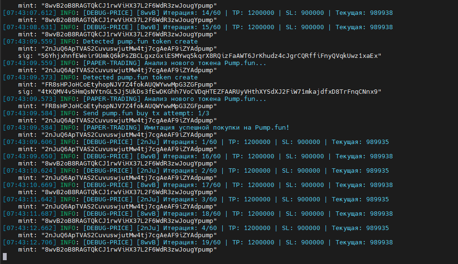Select the text 'Итерация: 14/60'
This screenshot has width=458, height=264.
192,13
